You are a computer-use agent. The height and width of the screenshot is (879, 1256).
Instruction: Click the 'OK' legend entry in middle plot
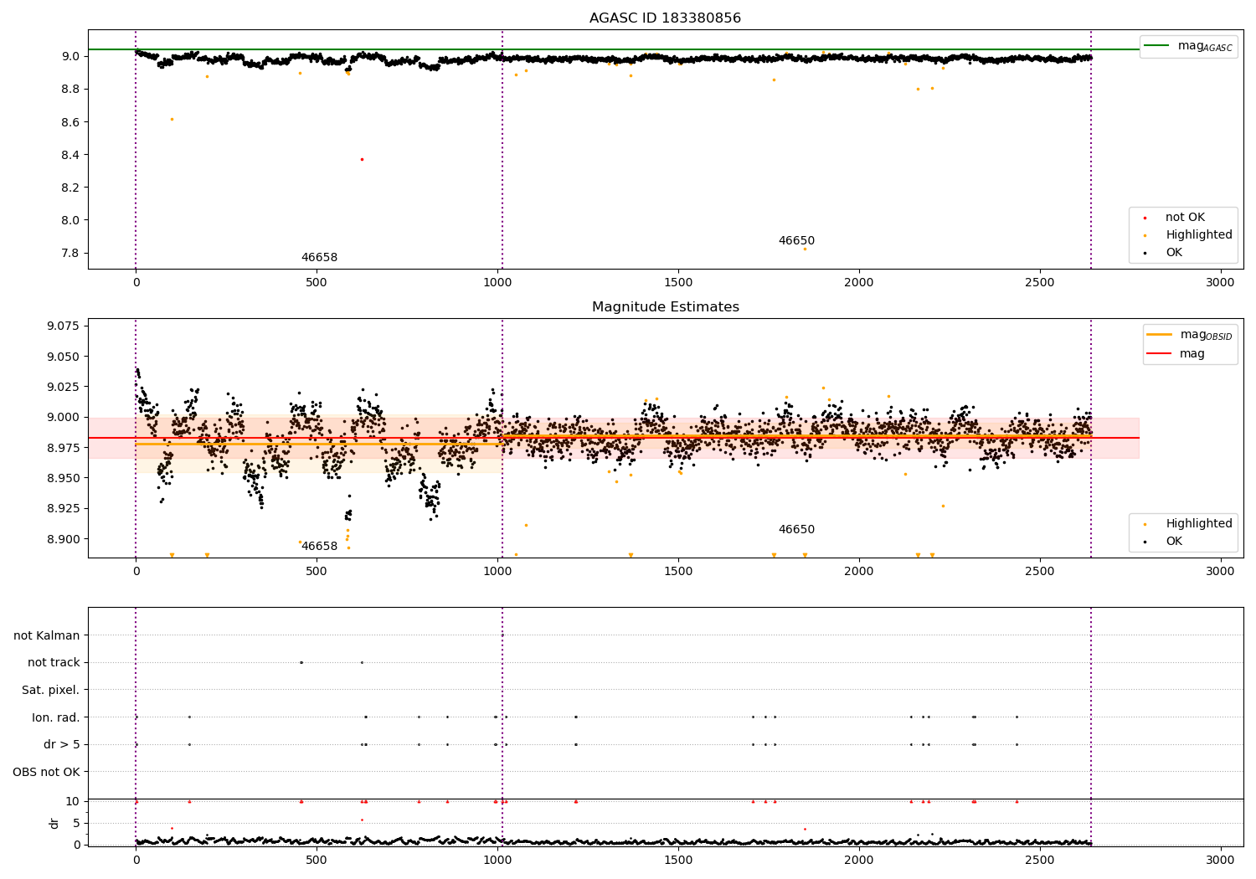[1166, 542]
